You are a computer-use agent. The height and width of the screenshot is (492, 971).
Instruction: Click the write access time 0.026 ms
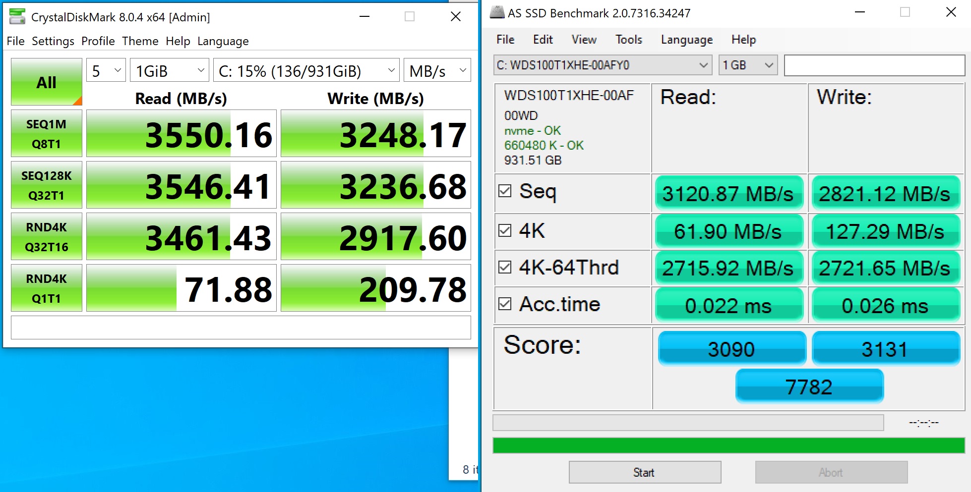pos(885,305)
